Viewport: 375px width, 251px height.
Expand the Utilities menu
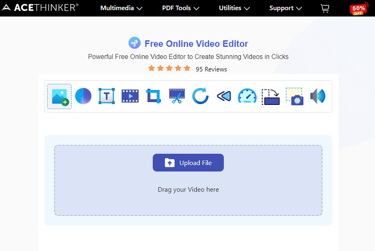(234, 8)
